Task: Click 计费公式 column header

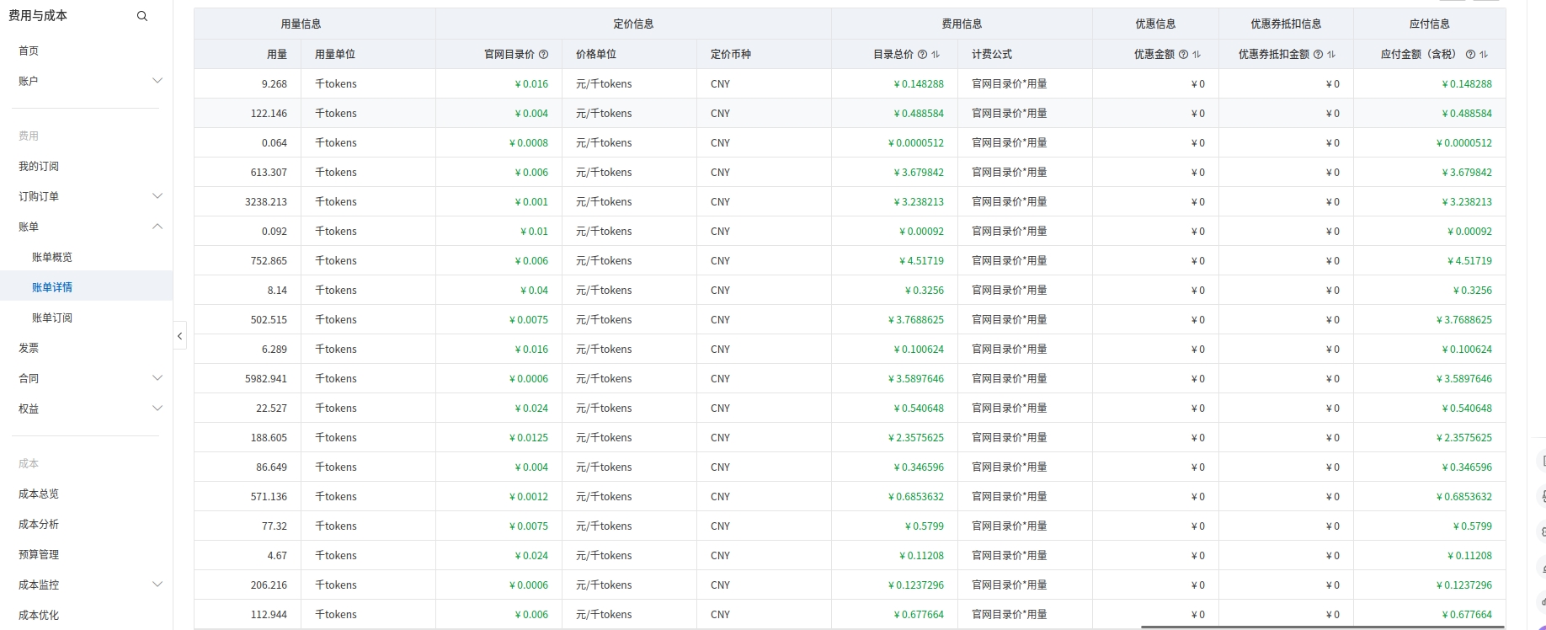Action: click(x=992, y=54)
